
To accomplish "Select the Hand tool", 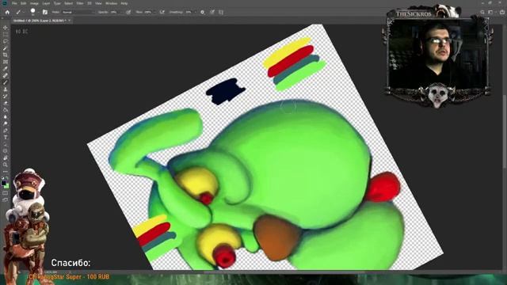I will tap(6, 158).
